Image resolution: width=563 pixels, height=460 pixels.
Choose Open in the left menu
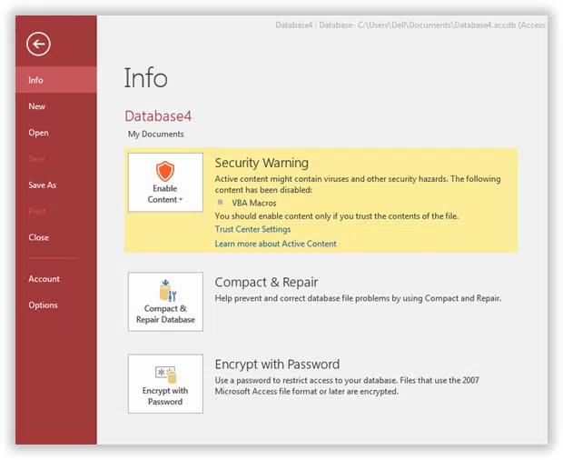click(38, 133)
